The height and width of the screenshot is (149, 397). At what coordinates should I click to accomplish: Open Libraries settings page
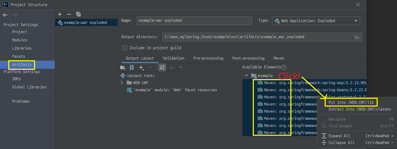click(x=22, y=48)
